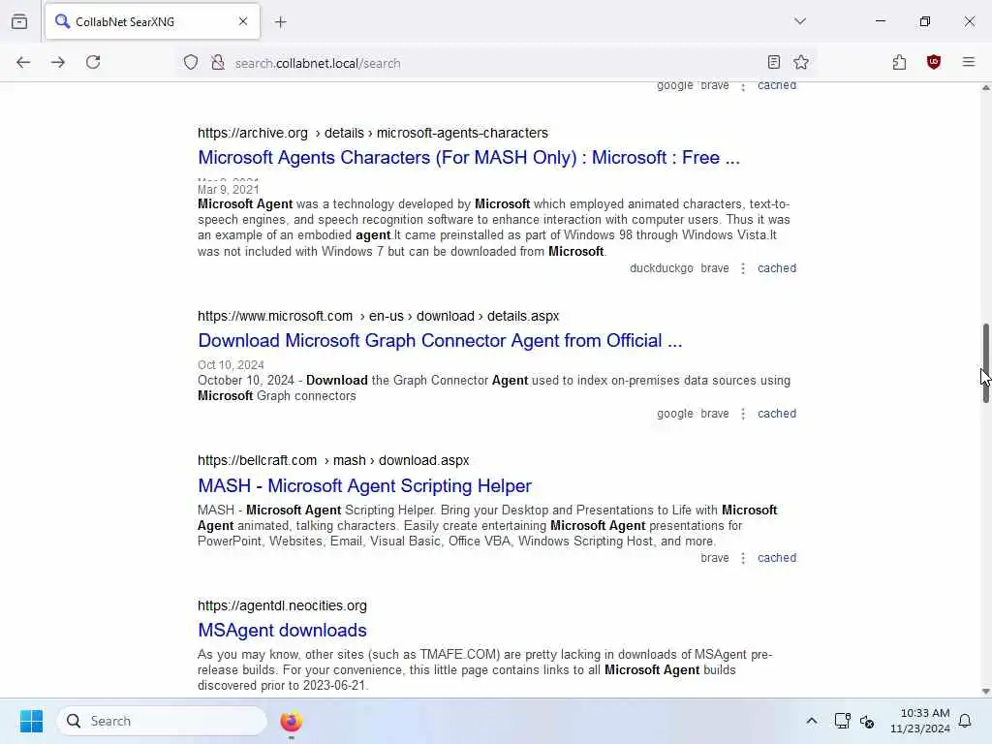Open cached link for Graph Connector result
The height and width of the screenshot is (744, 992).
[777, 414]
